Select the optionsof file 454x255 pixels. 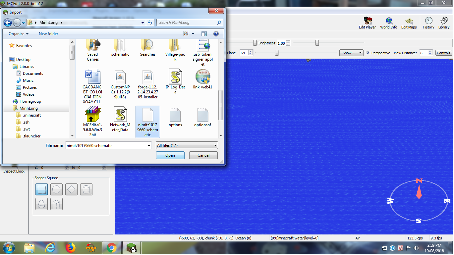click(x=203, y=117)
